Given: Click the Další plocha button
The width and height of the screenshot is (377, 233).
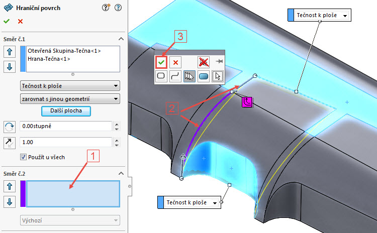Looking at the screenshot, I should tap(66, 111).
